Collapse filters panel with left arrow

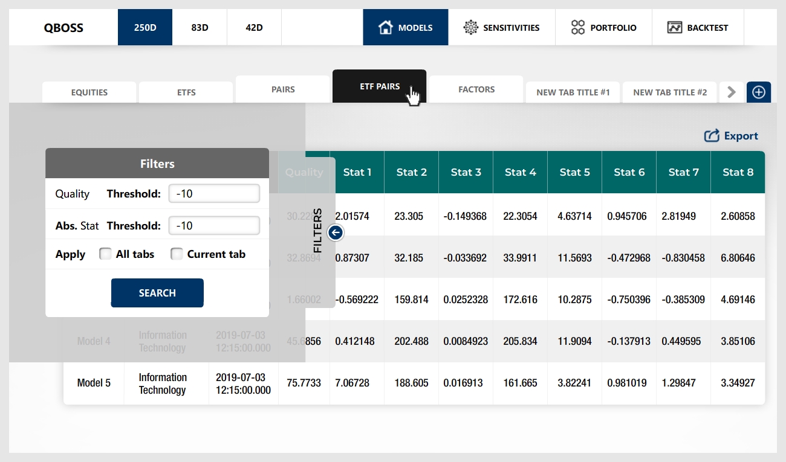336,232
